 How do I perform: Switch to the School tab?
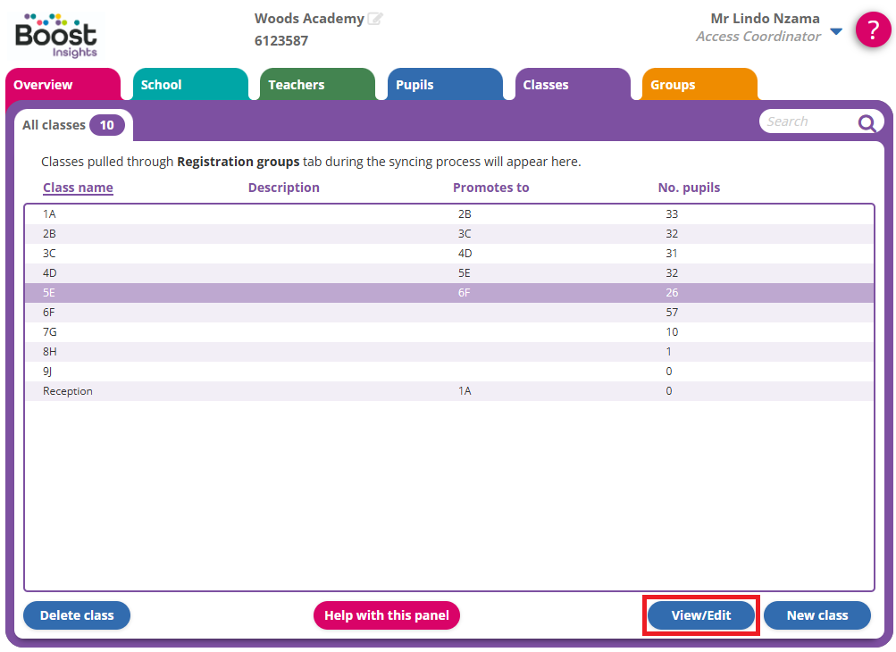189,85
